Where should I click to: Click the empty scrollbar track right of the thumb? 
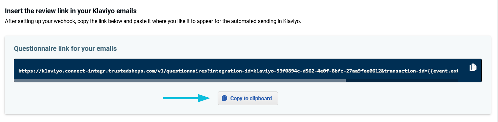402,81
